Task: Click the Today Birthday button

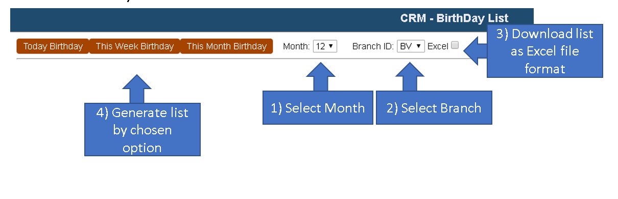Action: point(53,46)
